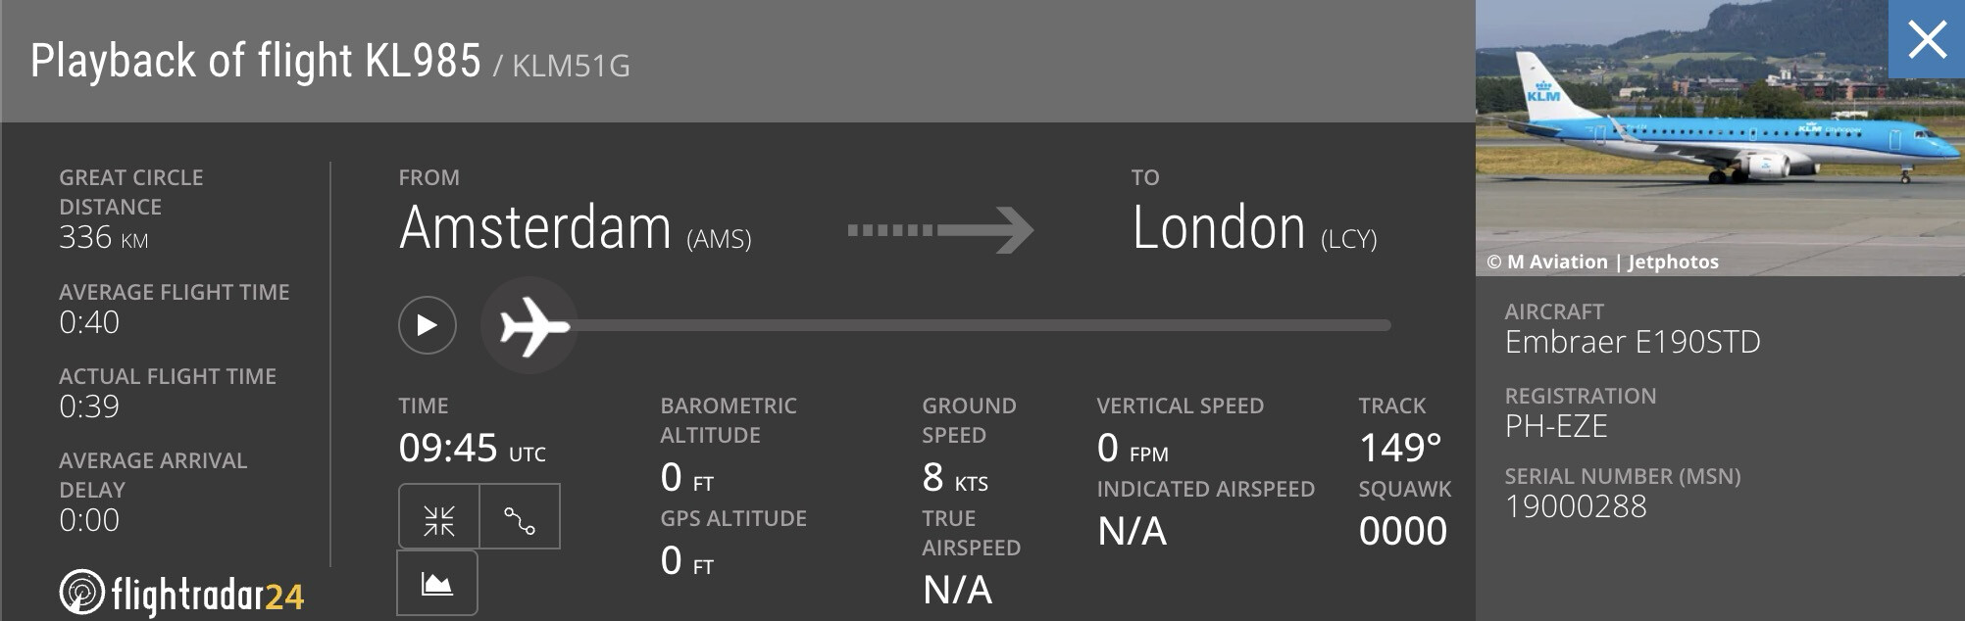1965x621 pixels.
Task: Open the M Aviation Jetphotos credit link
Action: coord(1602,262)
